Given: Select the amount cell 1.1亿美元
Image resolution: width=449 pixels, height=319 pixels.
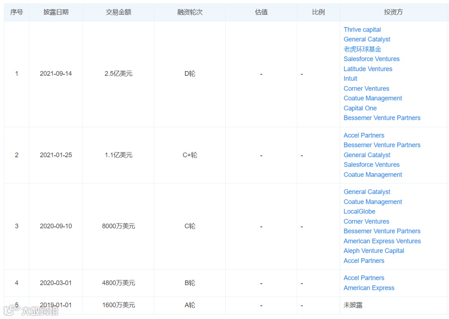Looking at the screenshot, I should pyautogui.click(x=118, y=155).
